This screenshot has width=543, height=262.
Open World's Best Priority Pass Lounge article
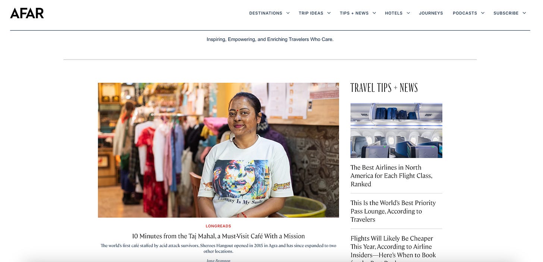(x=393, y=211)
